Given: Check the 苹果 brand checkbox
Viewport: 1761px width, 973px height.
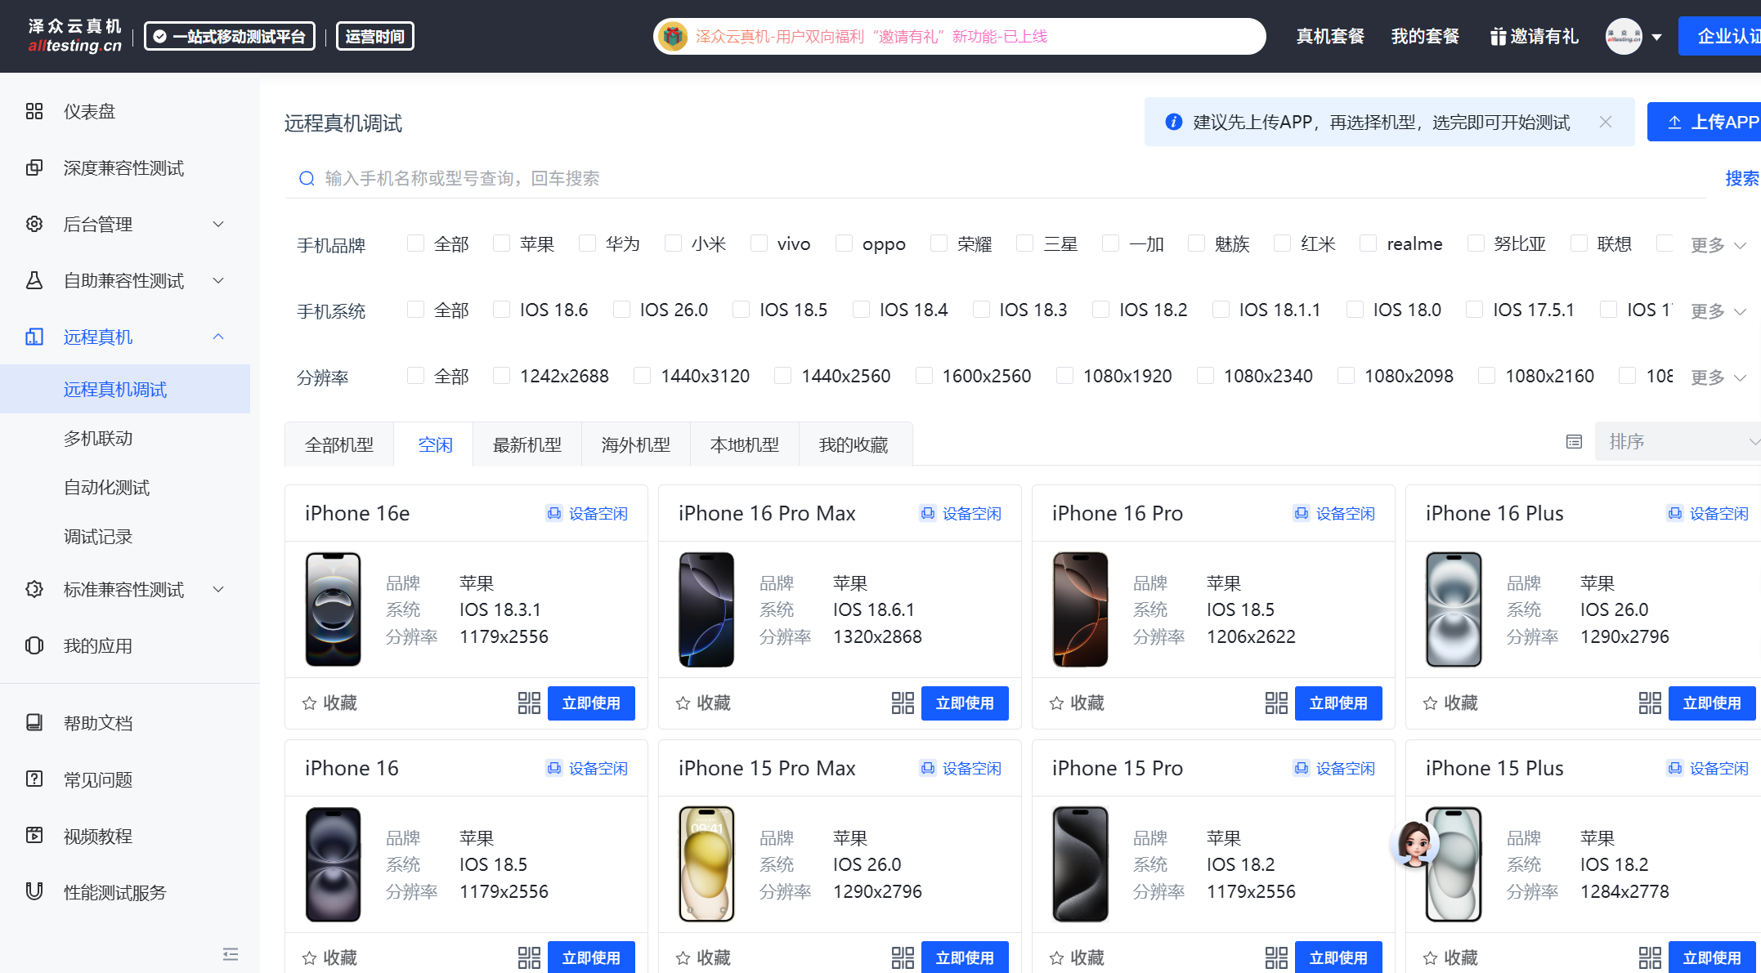Looking at the screenshot, I should 502,243.
